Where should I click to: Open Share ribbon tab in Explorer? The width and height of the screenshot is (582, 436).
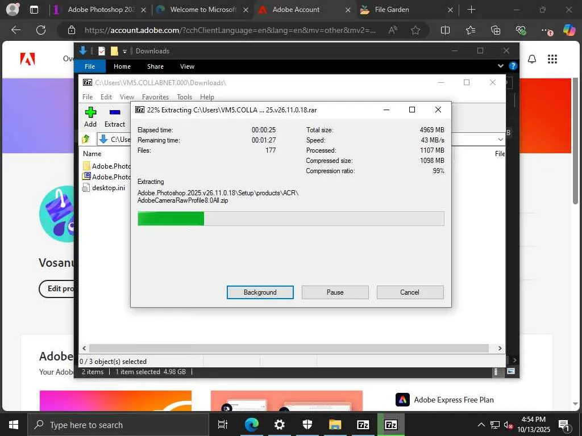155,66
